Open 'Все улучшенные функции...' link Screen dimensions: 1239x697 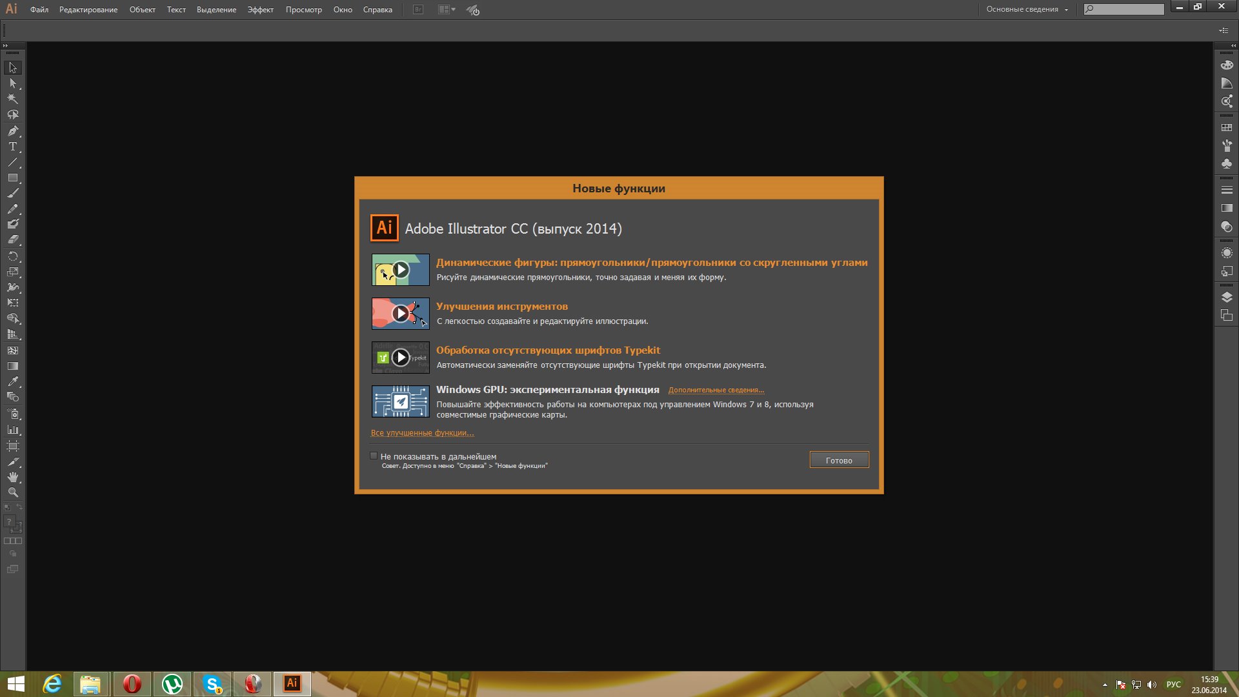point(422,433)
